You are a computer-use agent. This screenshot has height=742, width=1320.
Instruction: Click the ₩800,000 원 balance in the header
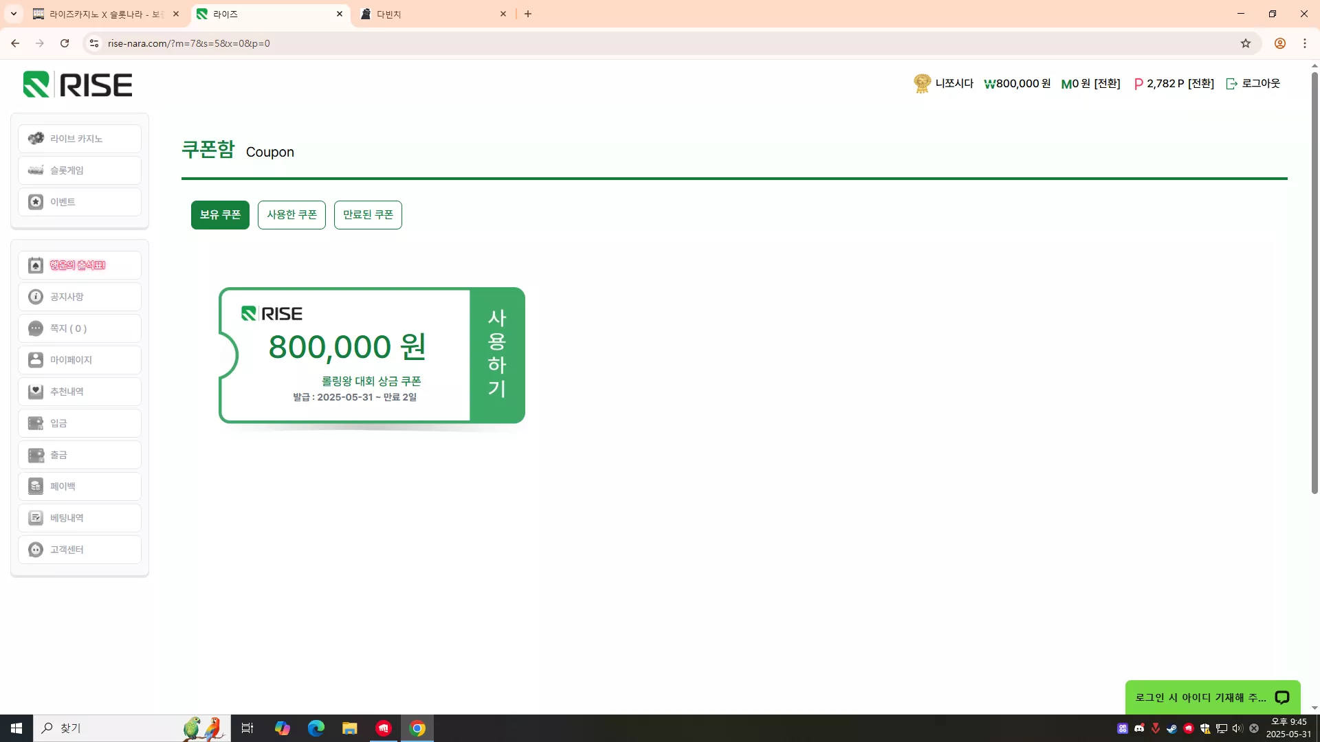[x=1017, y=84]
